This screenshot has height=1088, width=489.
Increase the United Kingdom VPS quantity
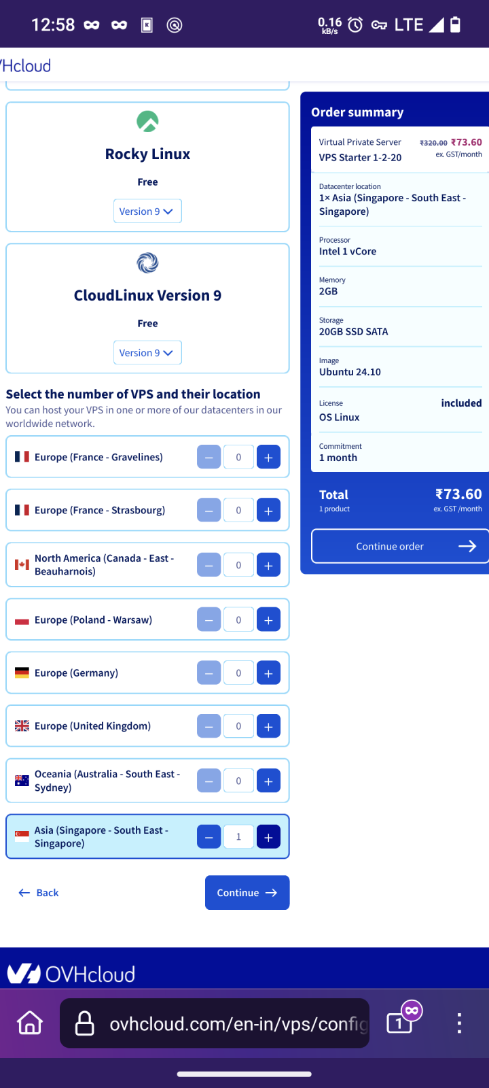pos(268,726)
